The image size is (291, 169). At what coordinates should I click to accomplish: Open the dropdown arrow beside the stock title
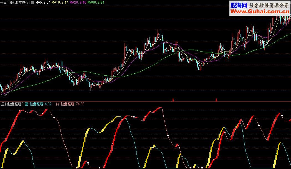[32, 2]
